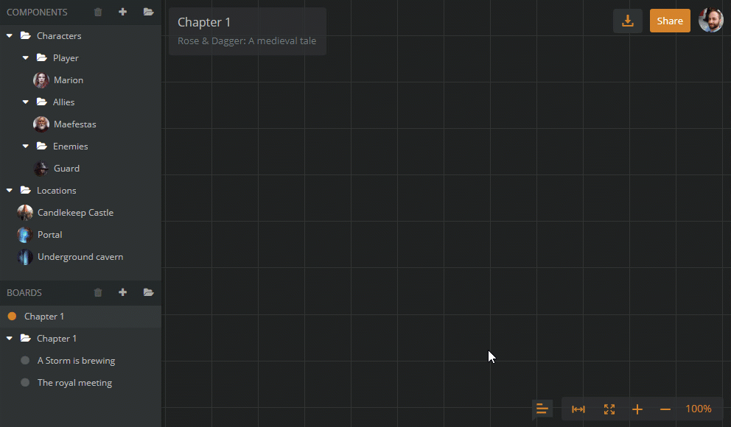Open the user profile avatar
The width and height of the screenshot is (731, 427).
click(x=710, y=19)
